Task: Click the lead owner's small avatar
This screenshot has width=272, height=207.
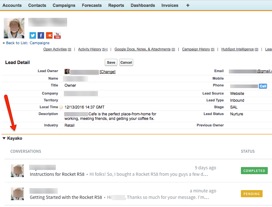Action: pos(67,71)
